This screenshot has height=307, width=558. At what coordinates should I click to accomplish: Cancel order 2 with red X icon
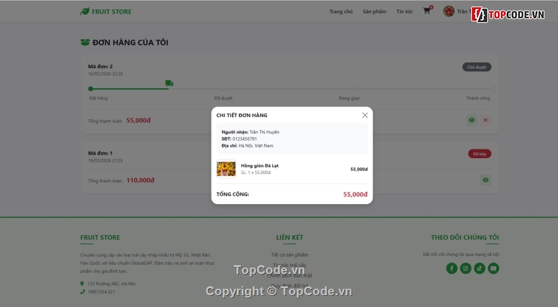485,120
